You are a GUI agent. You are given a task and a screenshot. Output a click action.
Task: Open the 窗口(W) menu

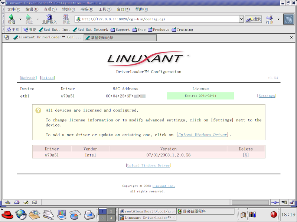click(123, 9)
